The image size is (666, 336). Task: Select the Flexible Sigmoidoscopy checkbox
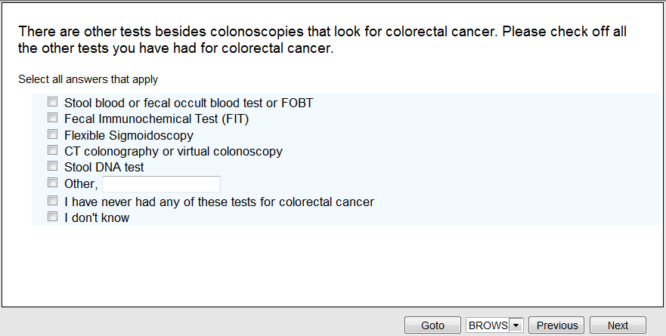52,135
